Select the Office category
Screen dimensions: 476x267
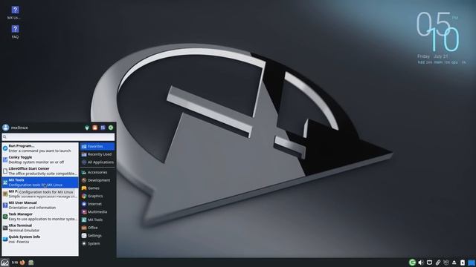(x=97, y=228)
